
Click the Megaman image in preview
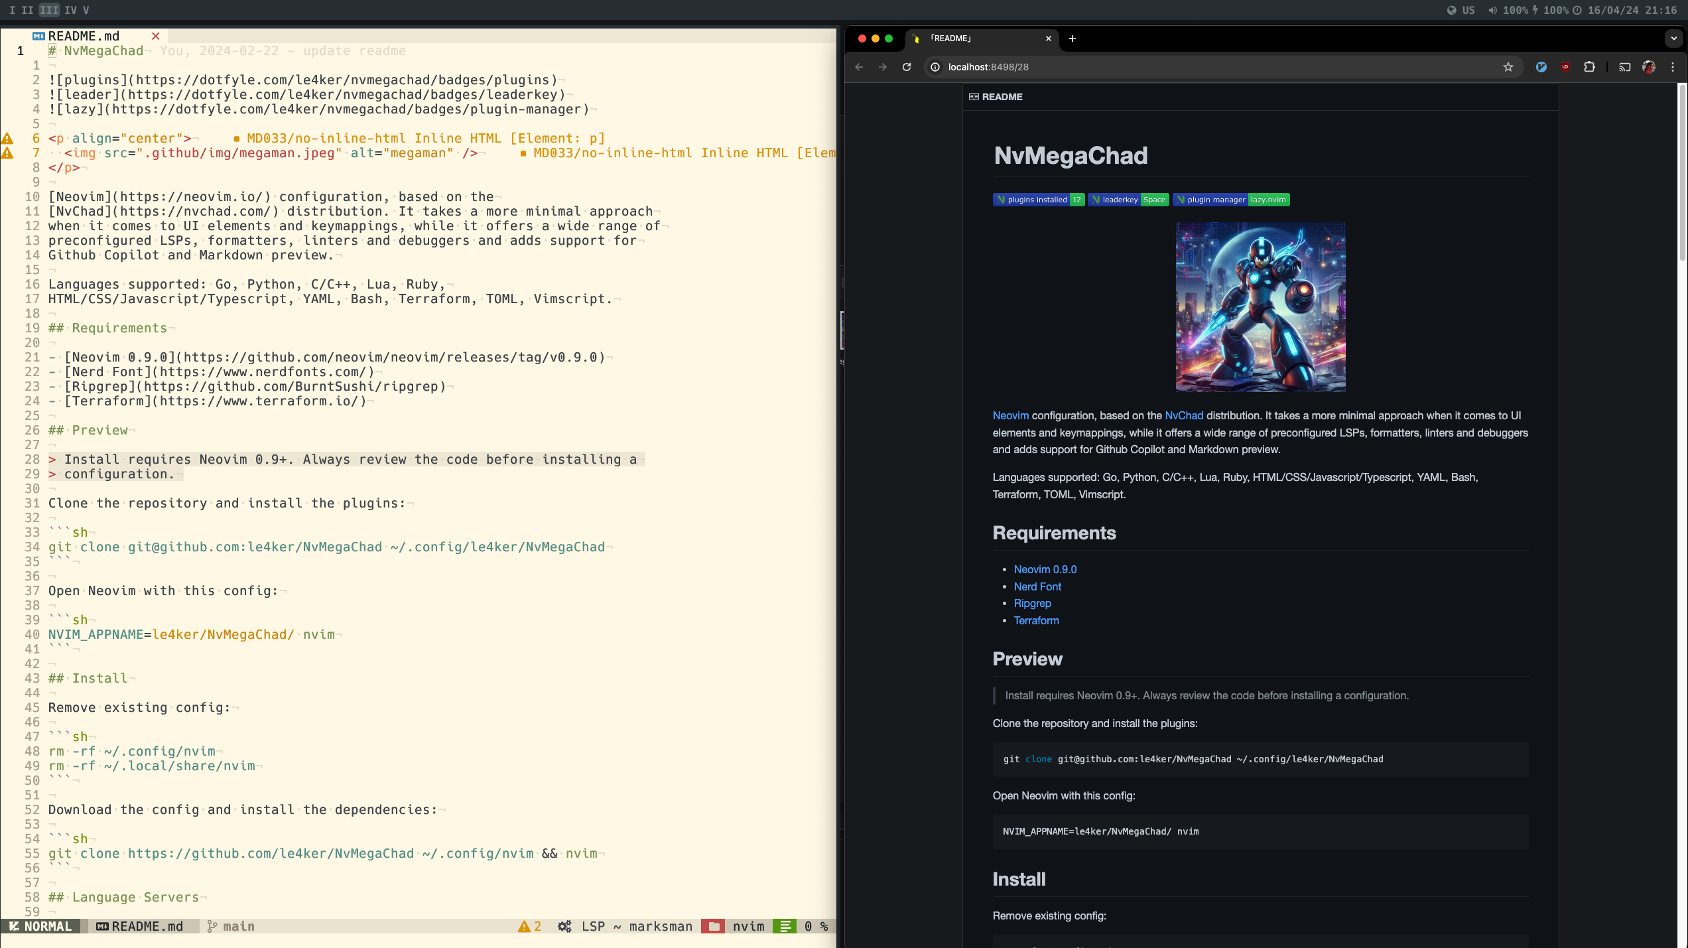1261,307
